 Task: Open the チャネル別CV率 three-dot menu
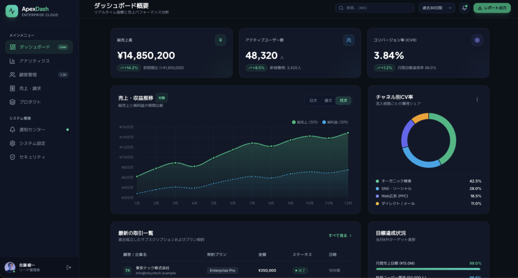point(477,100)
